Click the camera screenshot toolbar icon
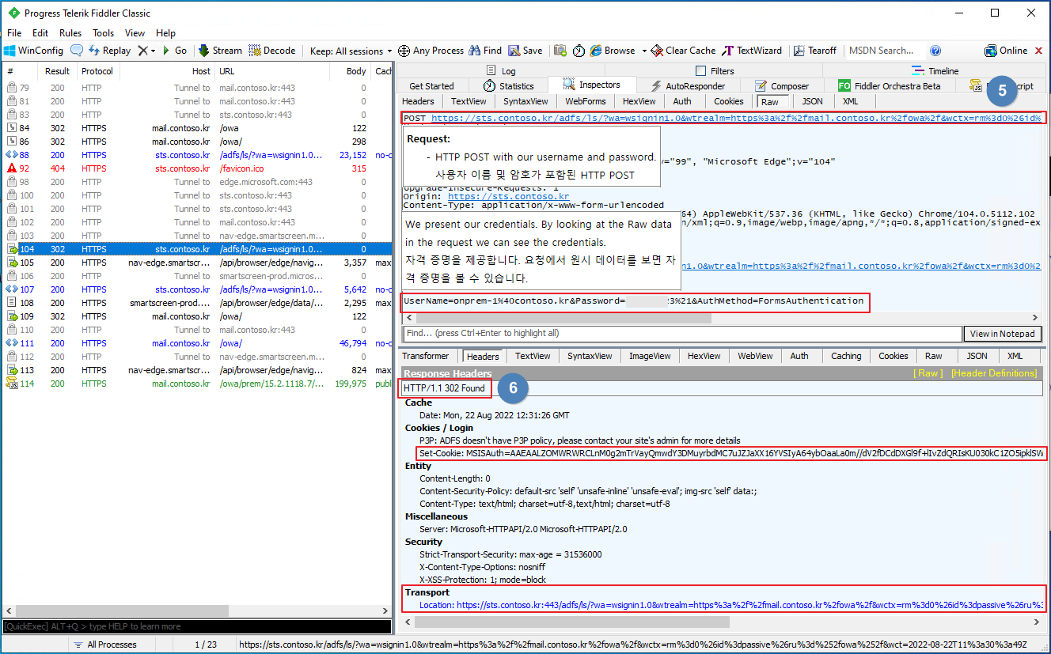The width and height of the screenshot is (1051, 654). point(560,51)
